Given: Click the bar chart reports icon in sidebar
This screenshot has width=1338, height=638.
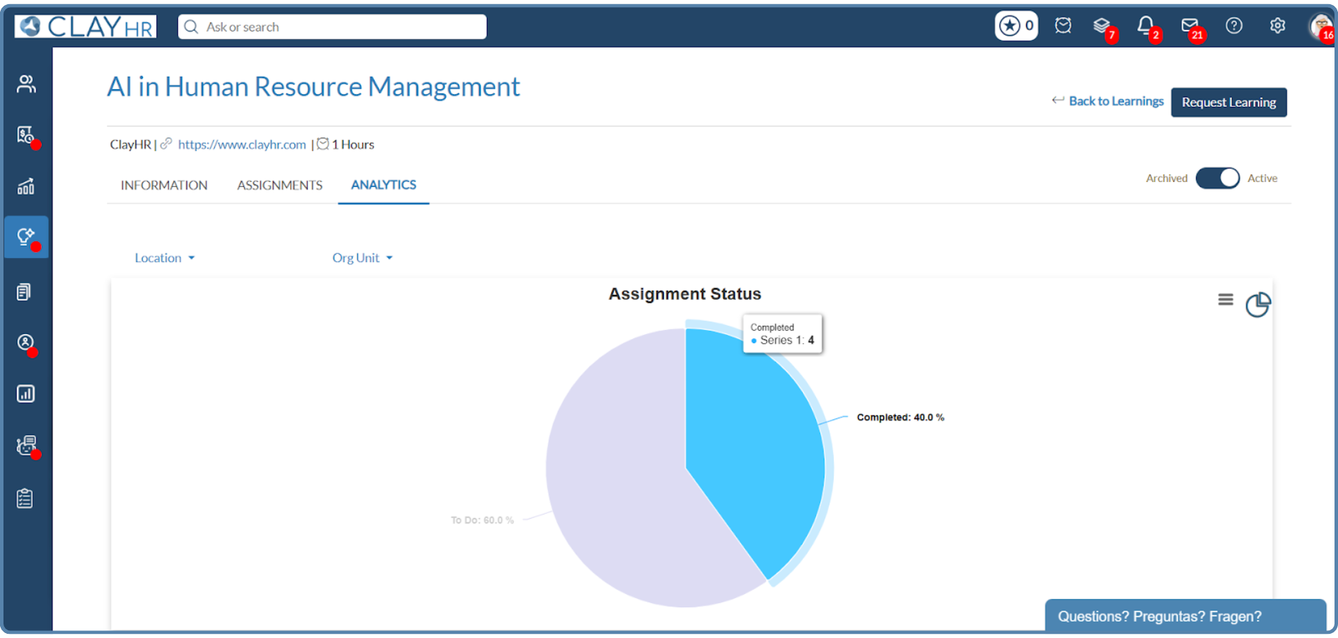Looking at the screenshot, I should pos(25,393).
